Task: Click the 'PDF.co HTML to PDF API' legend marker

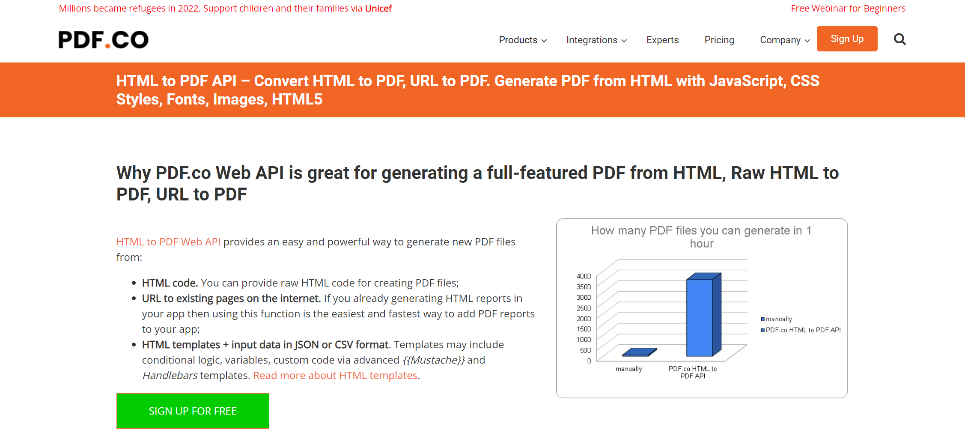Action: pyautogui.click(x=762, y=330)
